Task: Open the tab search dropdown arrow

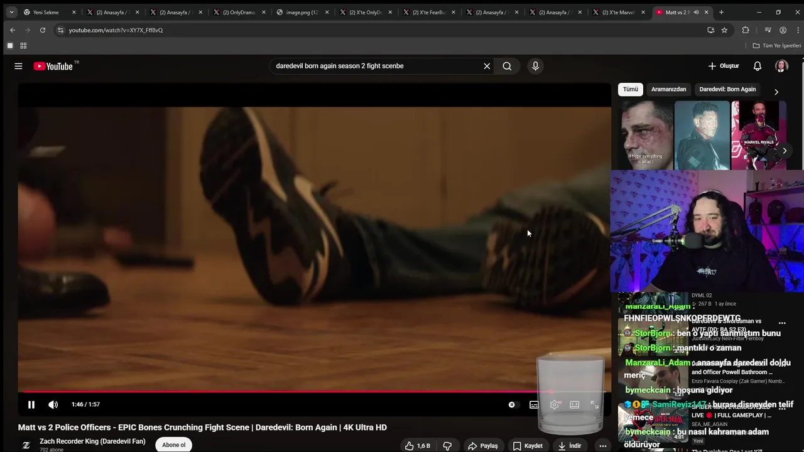Action: [x=11, y=12]
